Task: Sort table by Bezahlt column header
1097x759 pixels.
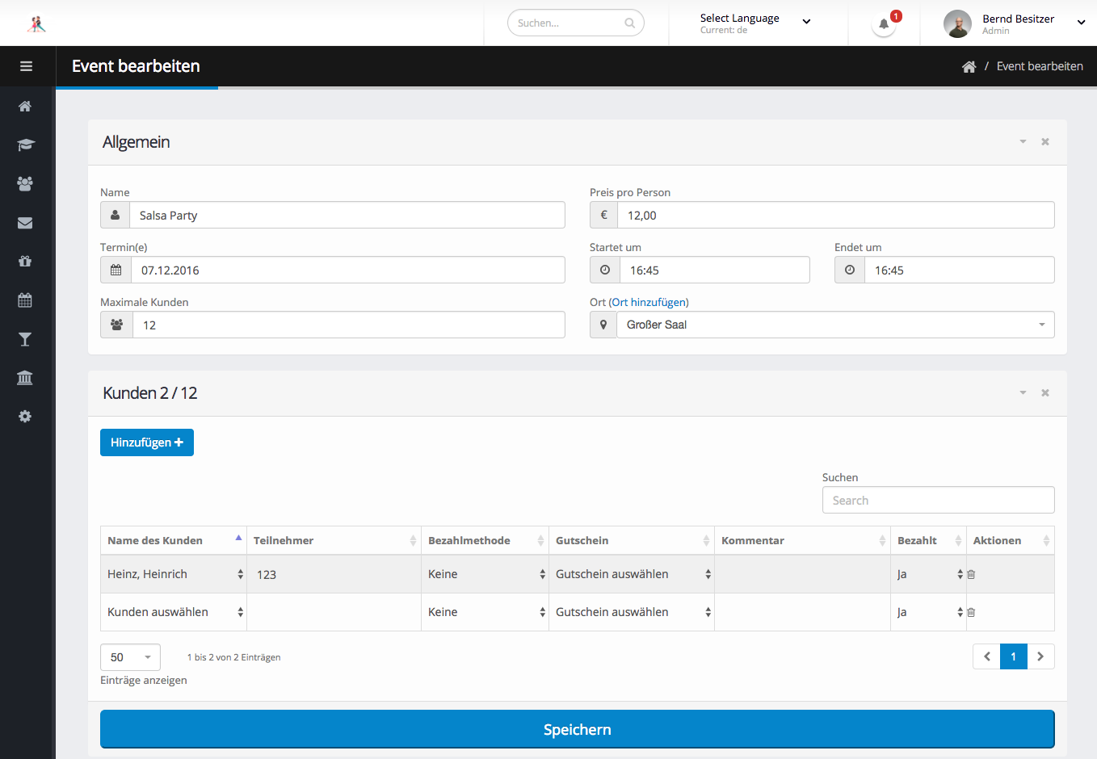Action: (x=929, y=540)
